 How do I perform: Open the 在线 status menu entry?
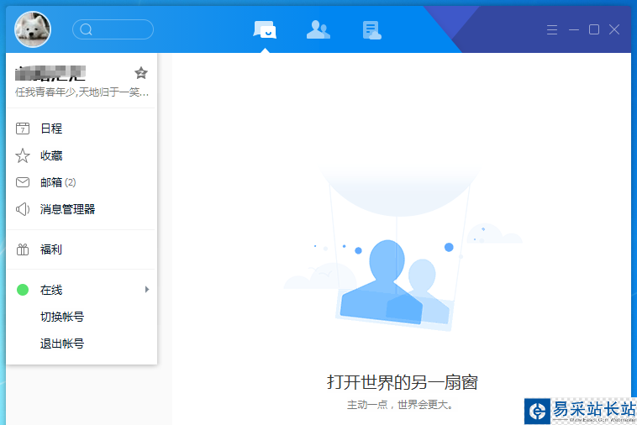pyautogui.click(x=82, y=290)
